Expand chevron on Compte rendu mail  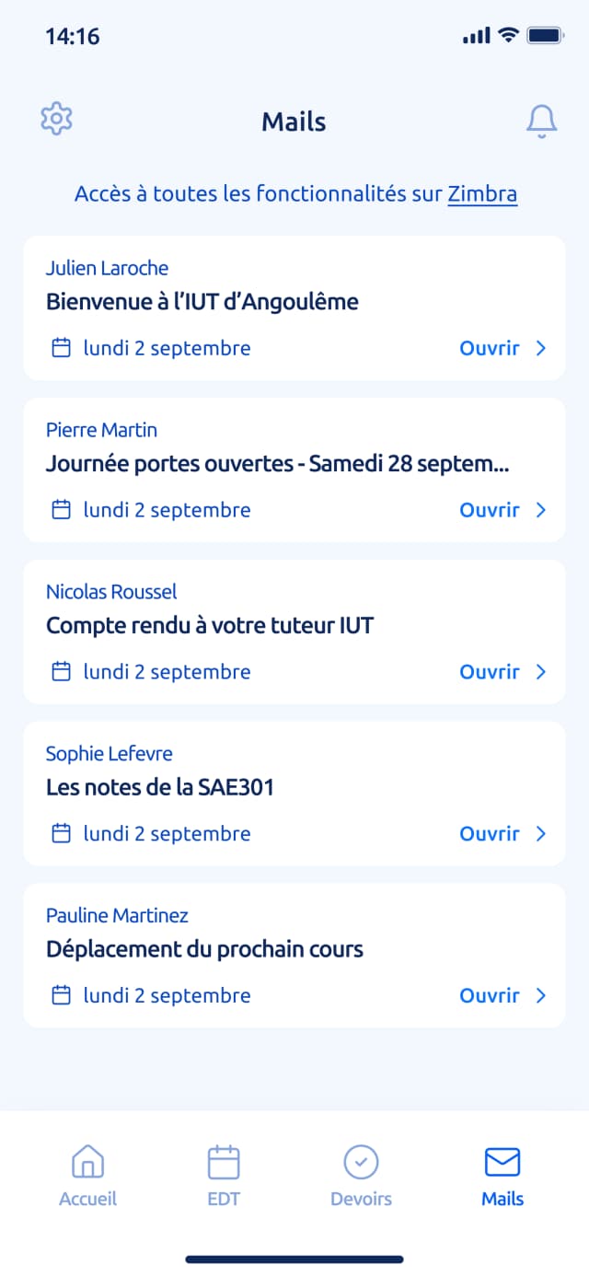(541, 672)
